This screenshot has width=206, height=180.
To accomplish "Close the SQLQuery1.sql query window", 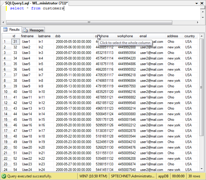I will (x=202, y=3).
